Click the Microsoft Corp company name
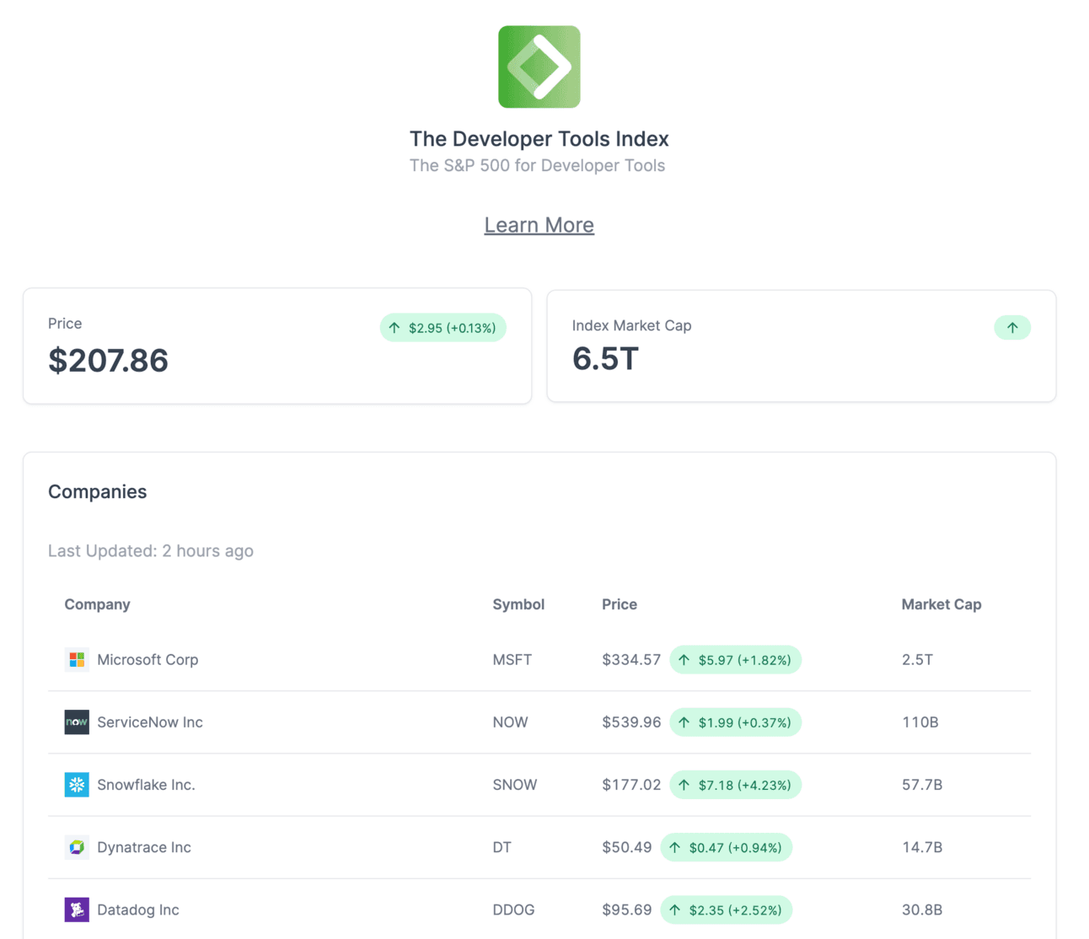Image resolution: width=1089 pixels, height=939 pixels. (x=148, y=660)
